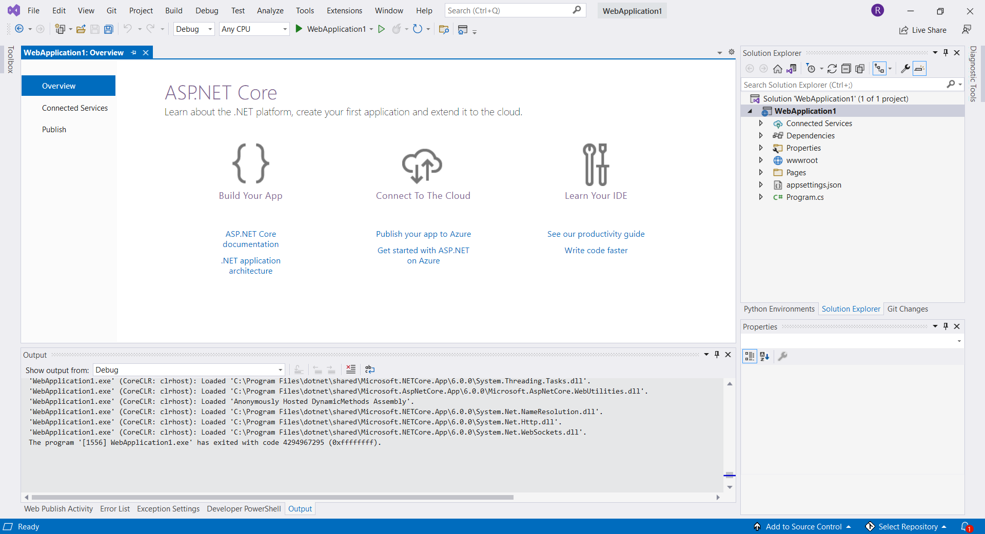
Task: Expand the wwwroot folder arrow
Action: [x=761, y=160]
